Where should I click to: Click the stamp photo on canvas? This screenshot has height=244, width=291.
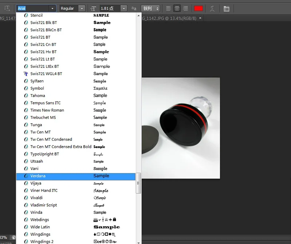point(181,128)
